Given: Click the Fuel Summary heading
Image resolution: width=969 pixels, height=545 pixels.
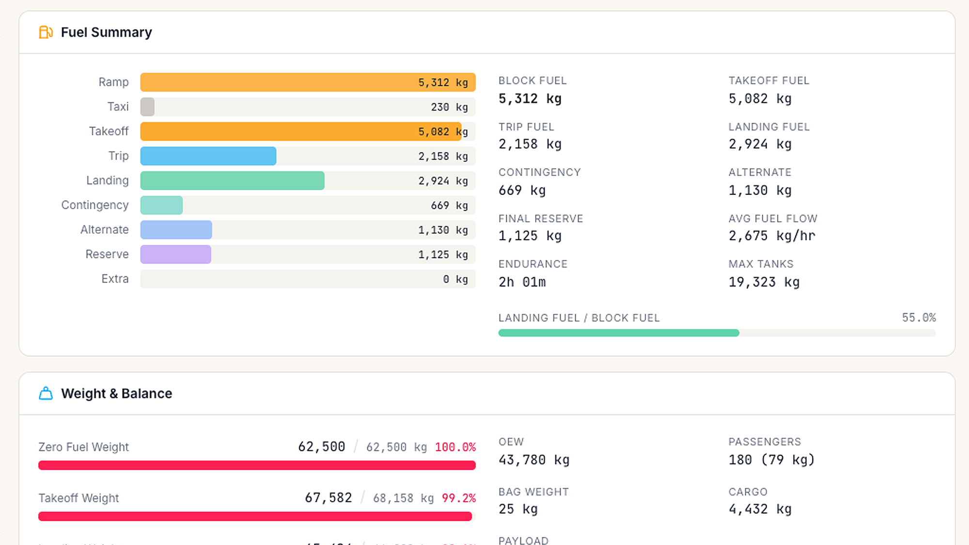Looking at the screenshot, I should click(106, 32).
